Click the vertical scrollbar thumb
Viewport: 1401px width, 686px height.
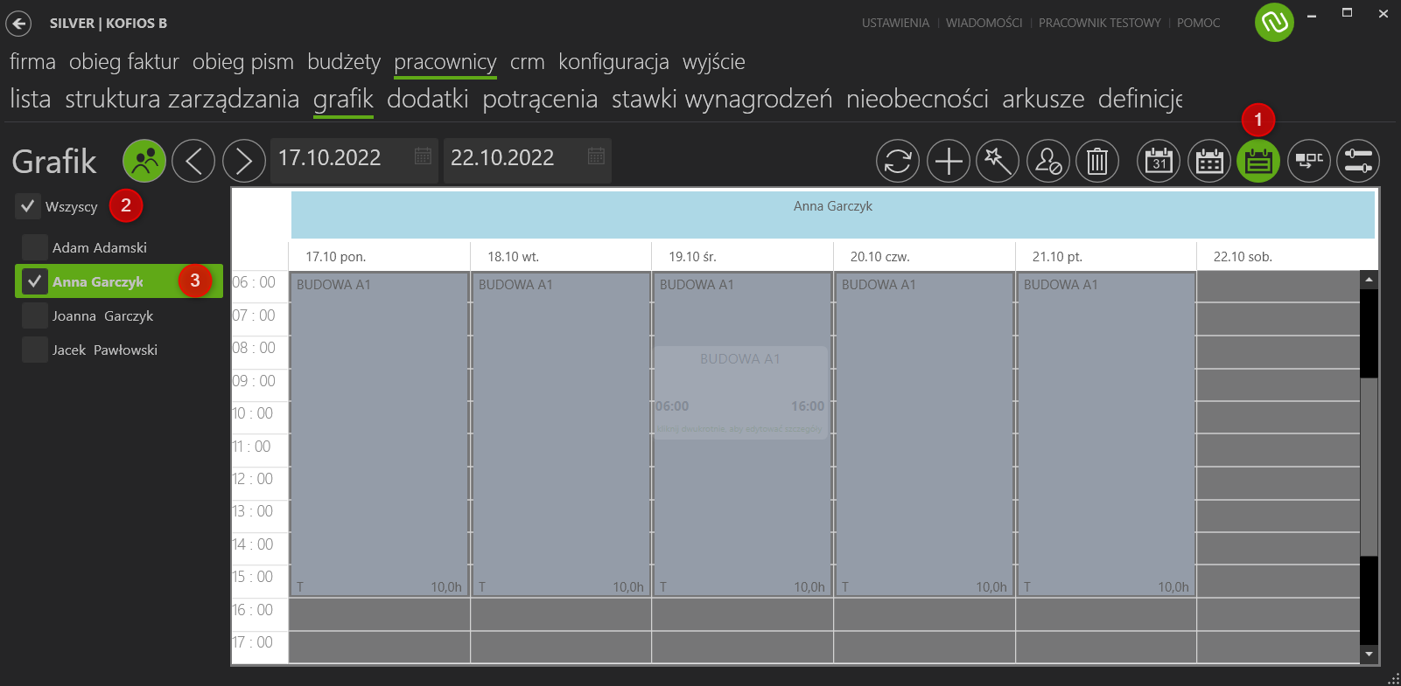point(1369,467)
